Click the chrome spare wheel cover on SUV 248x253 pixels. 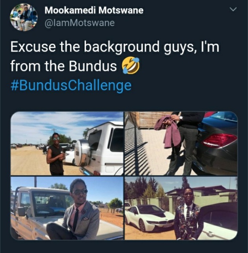click(x=82, y=153)
